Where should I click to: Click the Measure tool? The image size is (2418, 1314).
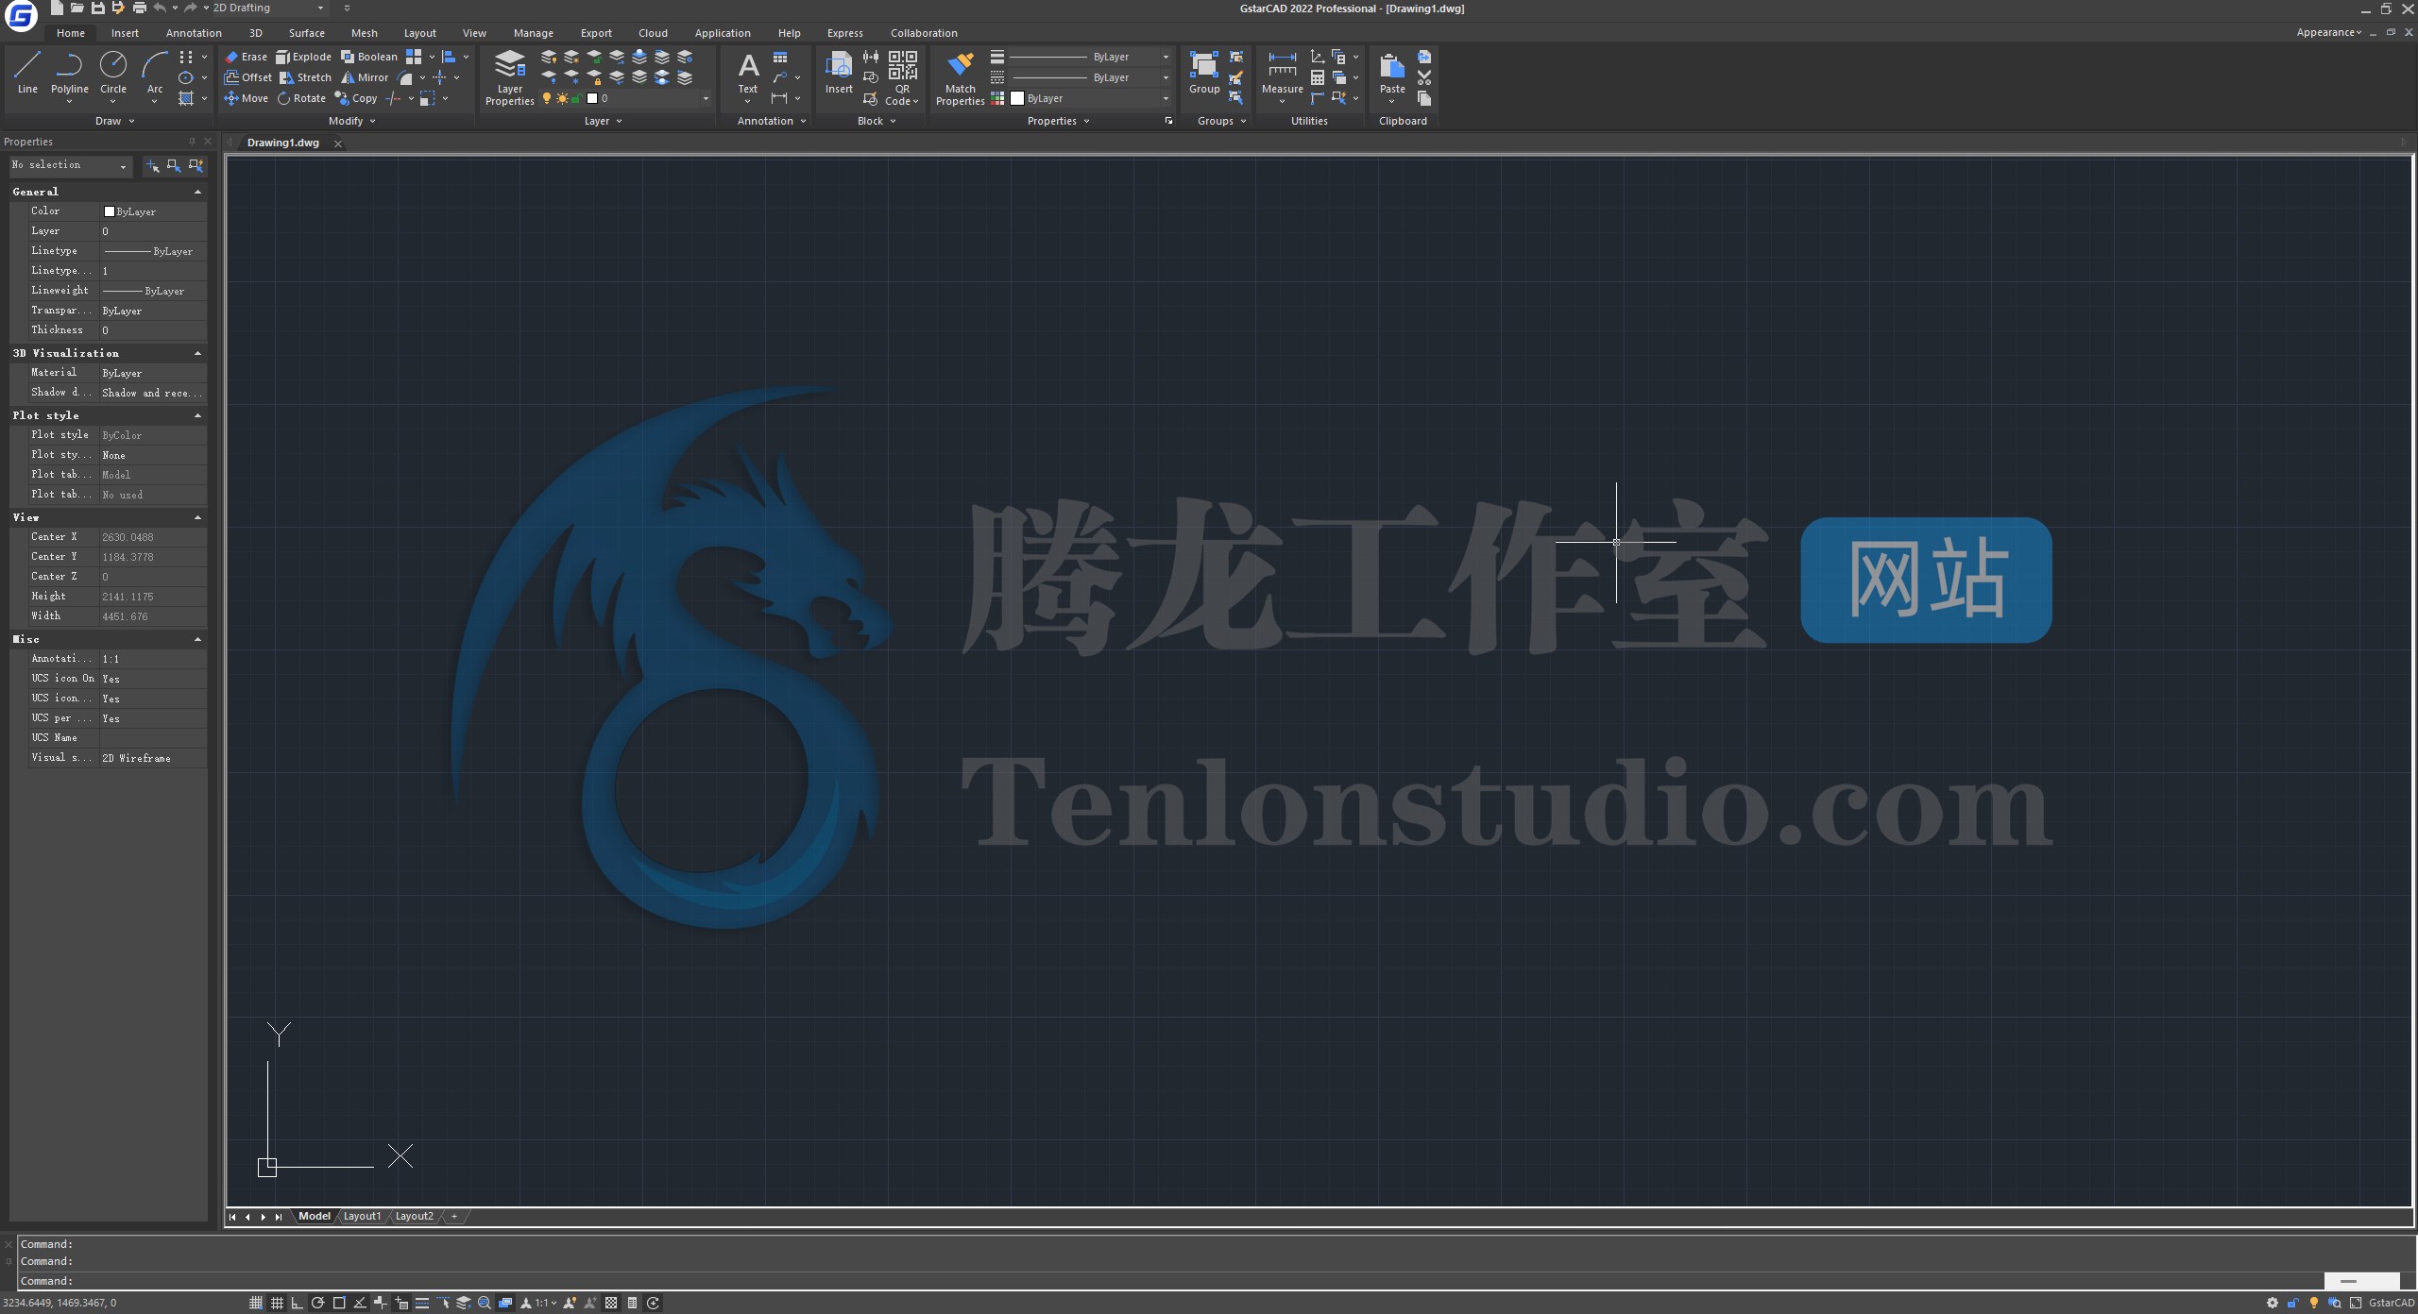coord(1282,76)
